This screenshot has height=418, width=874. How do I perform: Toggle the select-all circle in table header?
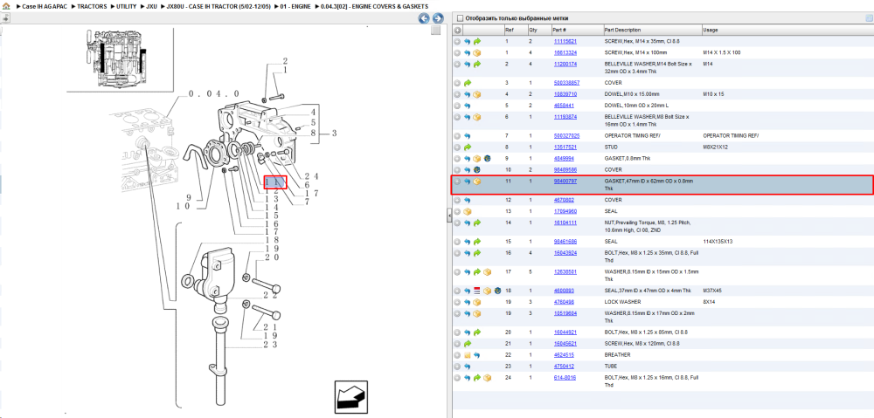tap(457, 30)
